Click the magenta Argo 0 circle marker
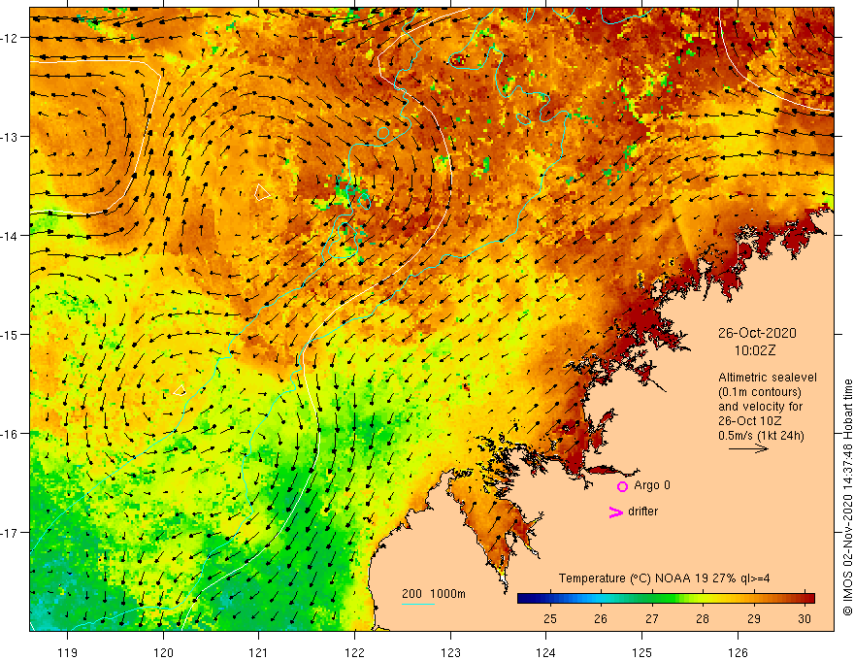 622,486
